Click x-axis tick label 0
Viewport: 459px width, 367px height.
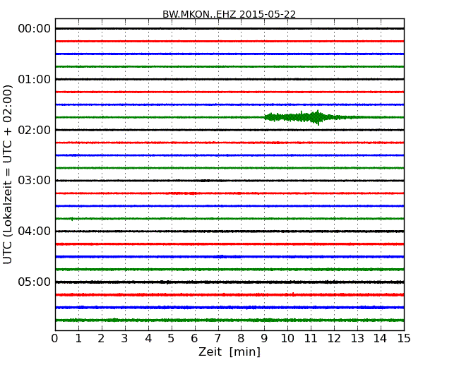pos(55,339)
